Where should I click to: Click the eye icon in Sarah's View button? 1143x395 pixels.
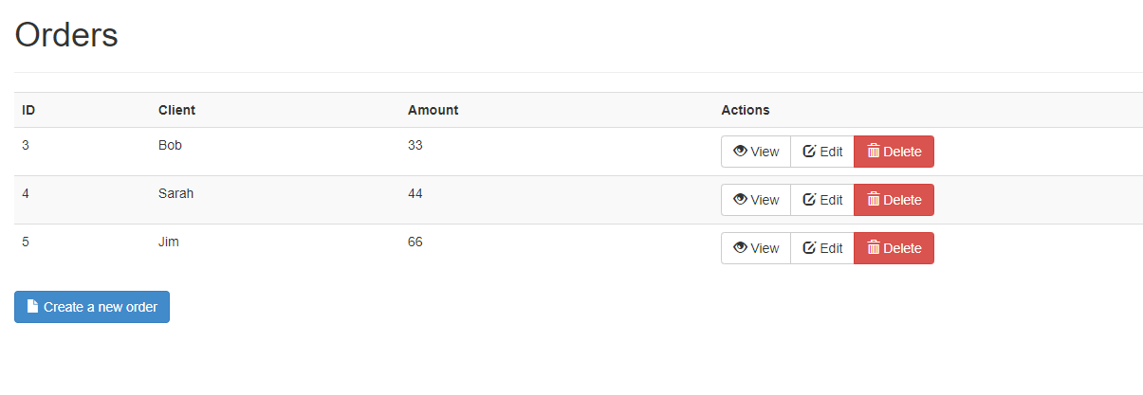(740, 199)
